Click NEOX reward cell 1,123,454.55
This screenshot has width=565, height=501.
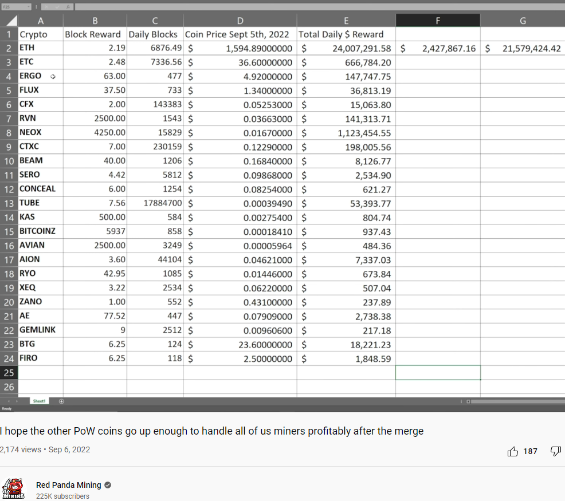[x=346, y=133]
